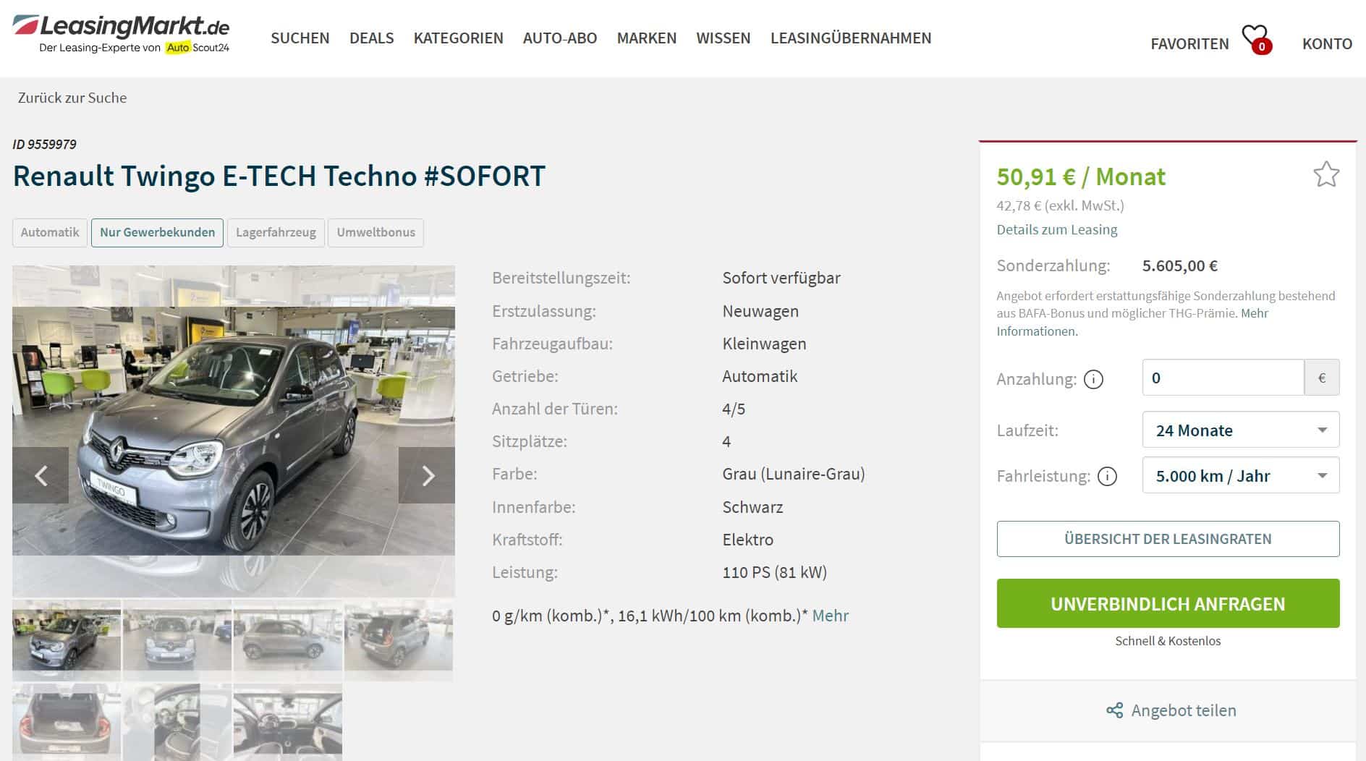This screenshot has width=1366, height=761.
Task: Open LEASINGÜBERNAHMEN menu item
Action: (851, 38)
